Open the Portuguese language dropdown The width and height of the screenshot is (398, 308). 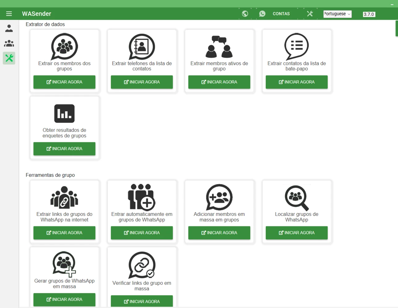337,14
